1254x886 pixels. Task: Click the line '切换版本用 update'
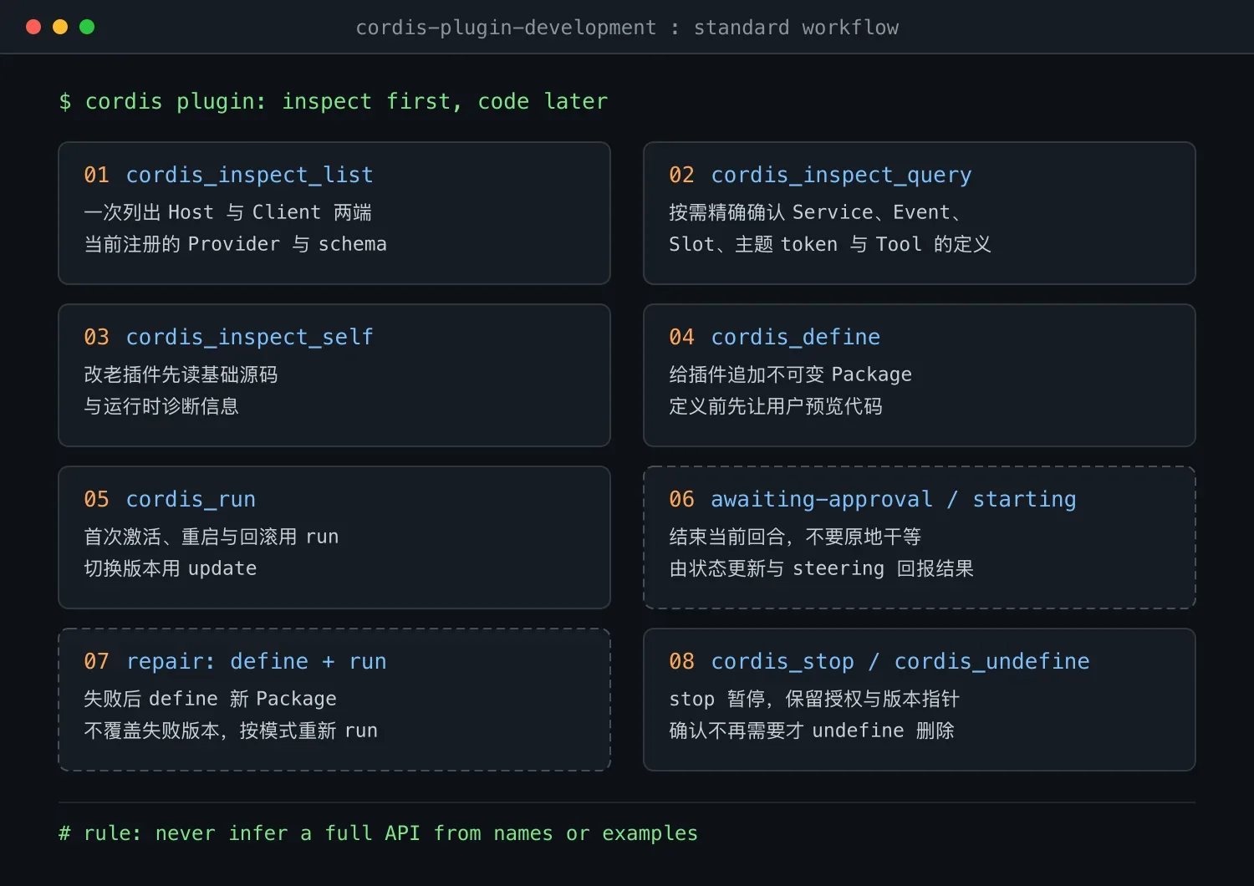tap(171, 568)
